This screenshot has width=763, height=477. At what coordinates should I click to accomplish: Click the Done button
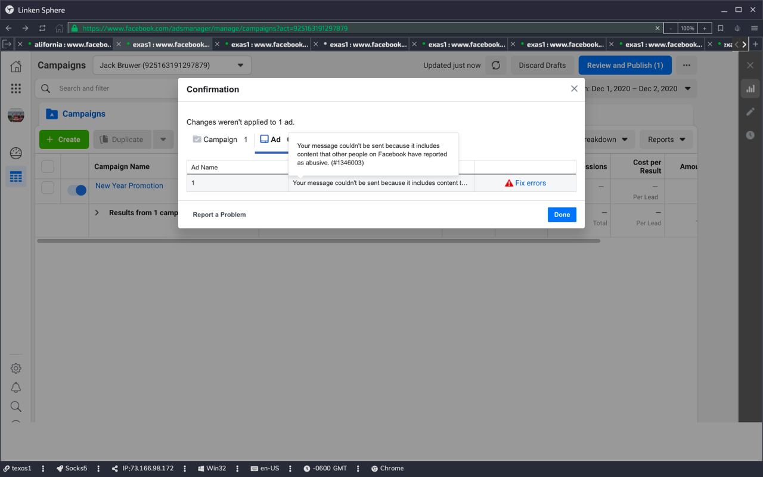(x=562, y=215)
